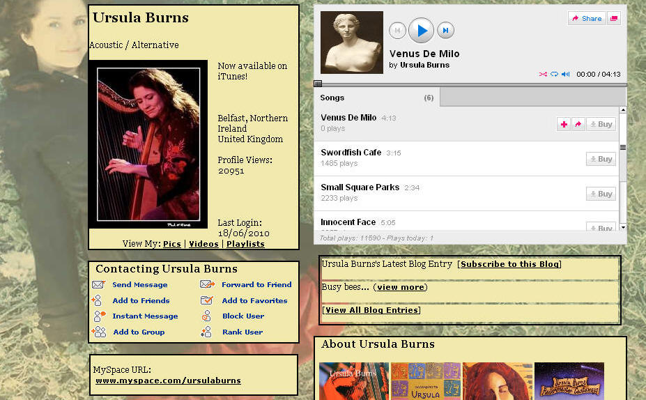Click the Send Message envelope icon
Image resolution: width=646 pixels, height=400 pixels.
[99, 285]
